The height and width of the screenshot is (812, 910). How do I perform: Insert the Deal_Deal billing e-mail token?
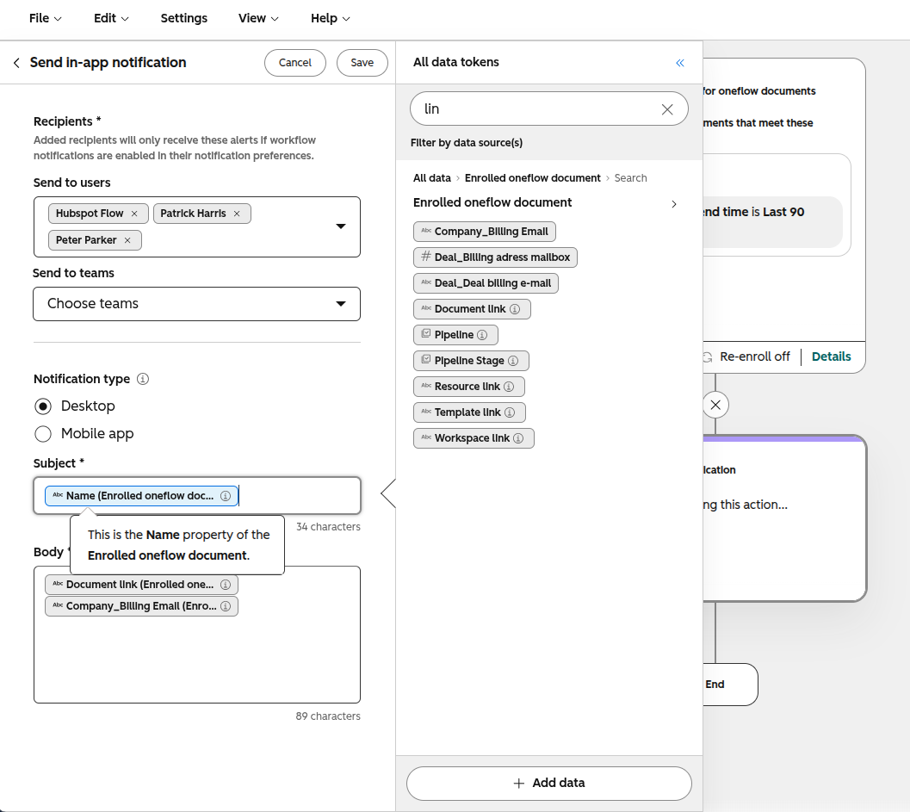[486, 283]
